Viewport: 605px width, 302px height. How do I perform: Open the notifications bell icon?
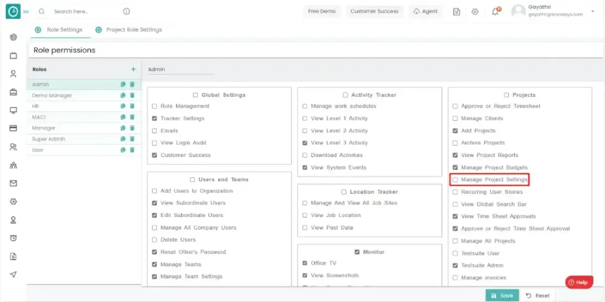(495, 12)
